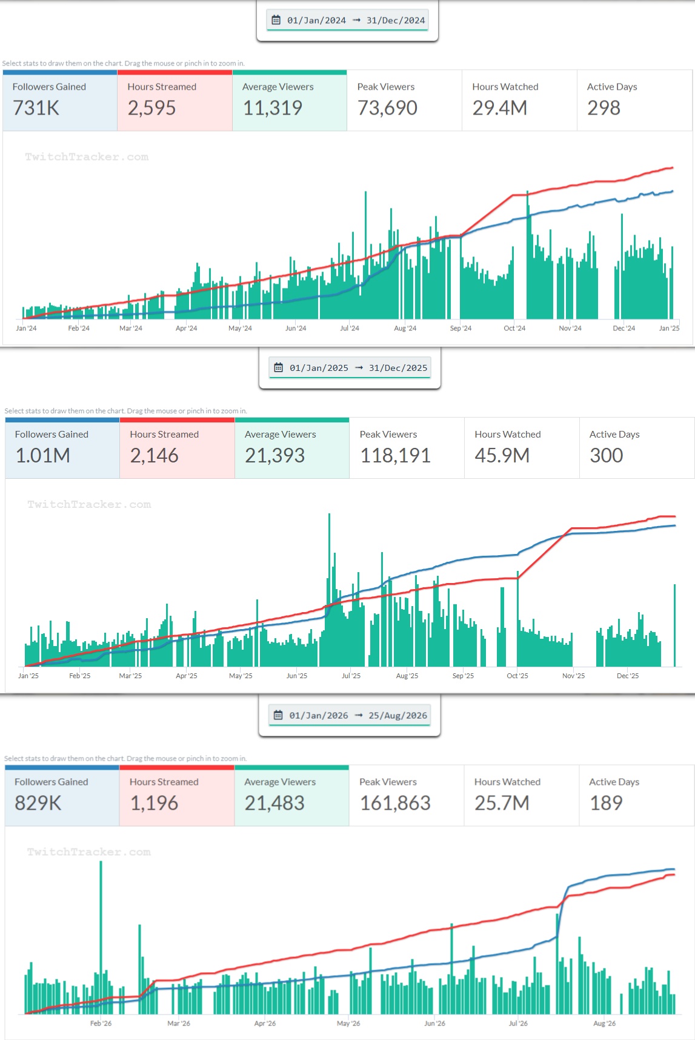Enable Active Days 300 stat card

[x=637, y=448]
